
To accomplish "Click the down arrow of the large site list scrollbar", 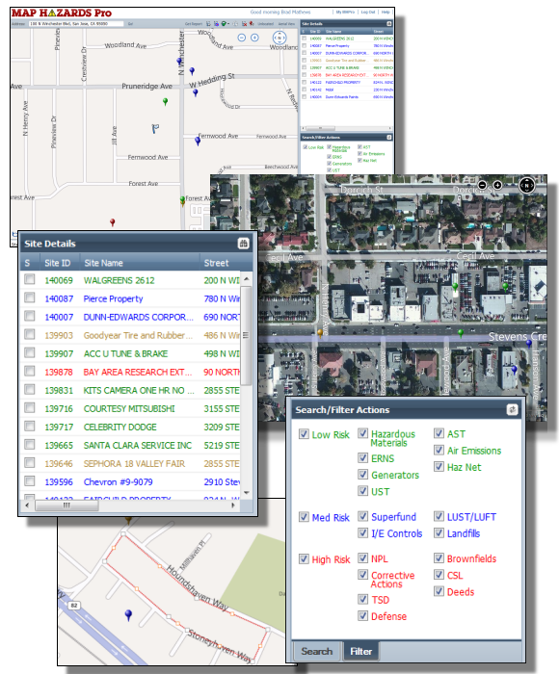I will (246, 493).
